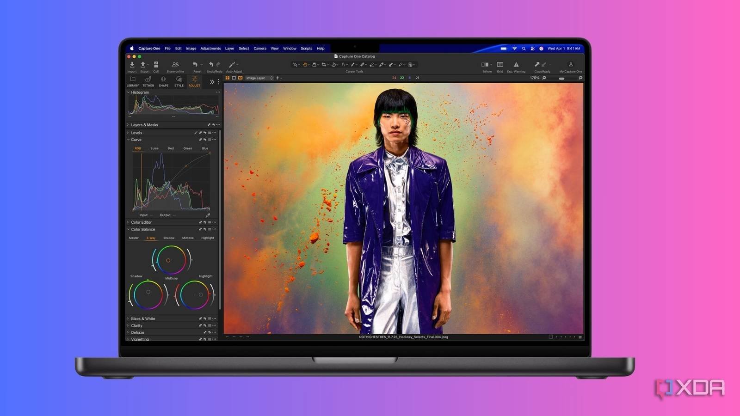Click the Midtone color wheel
Screen dimensions: 740x416
168,260
